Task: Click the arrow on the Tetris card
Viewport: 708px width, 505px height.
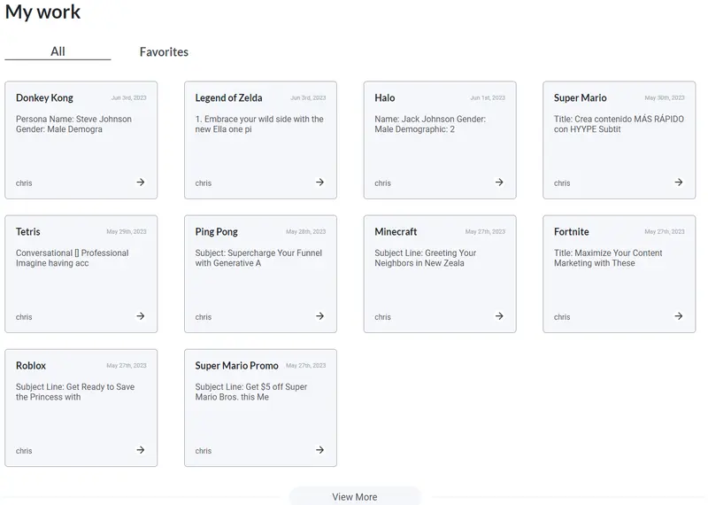Action: [x=141, y=316]
